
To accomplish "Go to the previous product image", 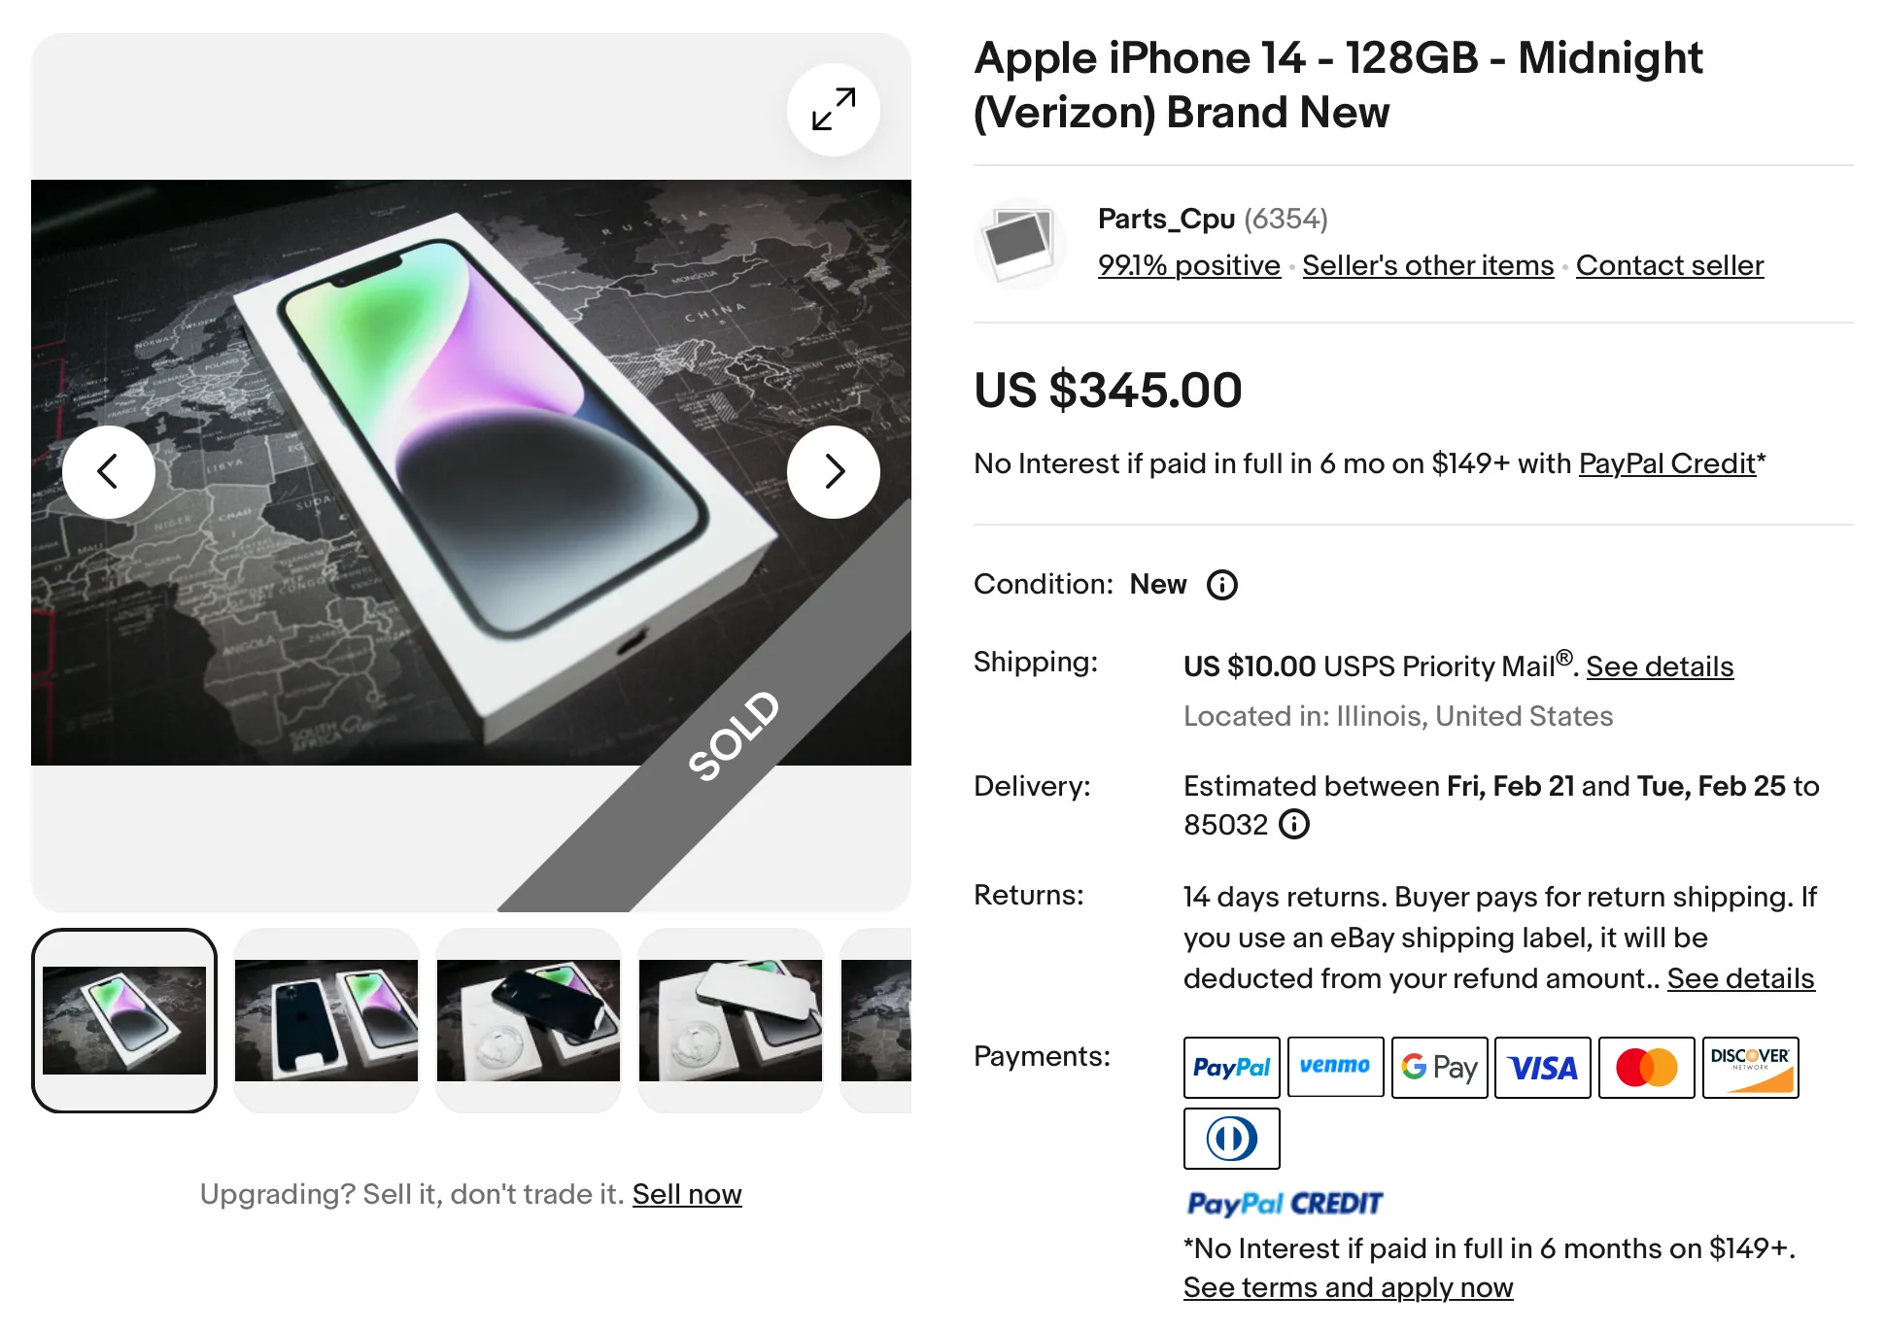I will [109, 472].
